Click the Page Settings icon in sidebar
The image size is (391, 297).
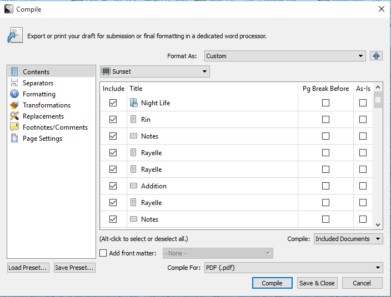(14, 139)
